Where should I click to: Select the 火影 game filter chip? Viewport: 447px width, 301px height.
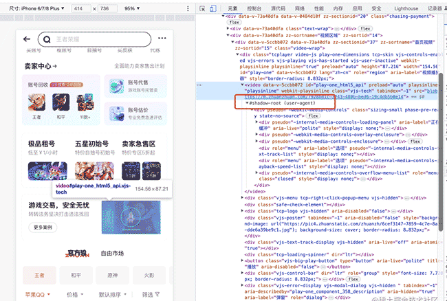(x=149, y=276)
